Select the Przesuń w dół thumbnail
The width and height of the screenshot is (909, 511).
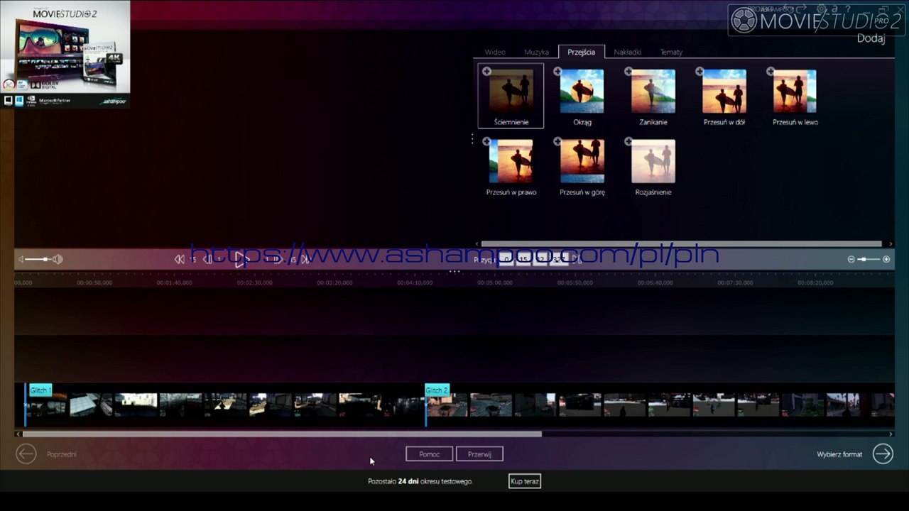(x=724, y=91)
